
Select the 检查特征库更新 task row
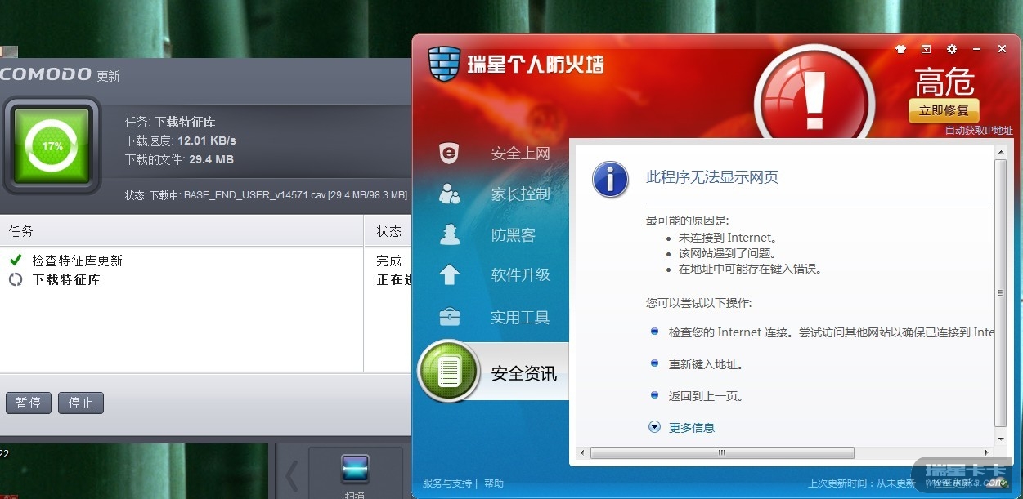206,261
